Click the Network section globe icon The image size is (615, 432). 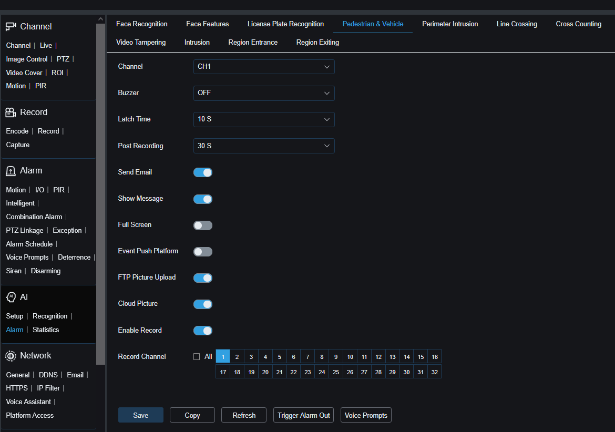coord(11,356)
